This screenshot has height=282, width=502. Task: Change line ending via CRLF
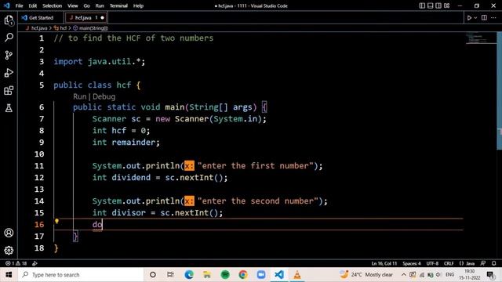point(449,263)
